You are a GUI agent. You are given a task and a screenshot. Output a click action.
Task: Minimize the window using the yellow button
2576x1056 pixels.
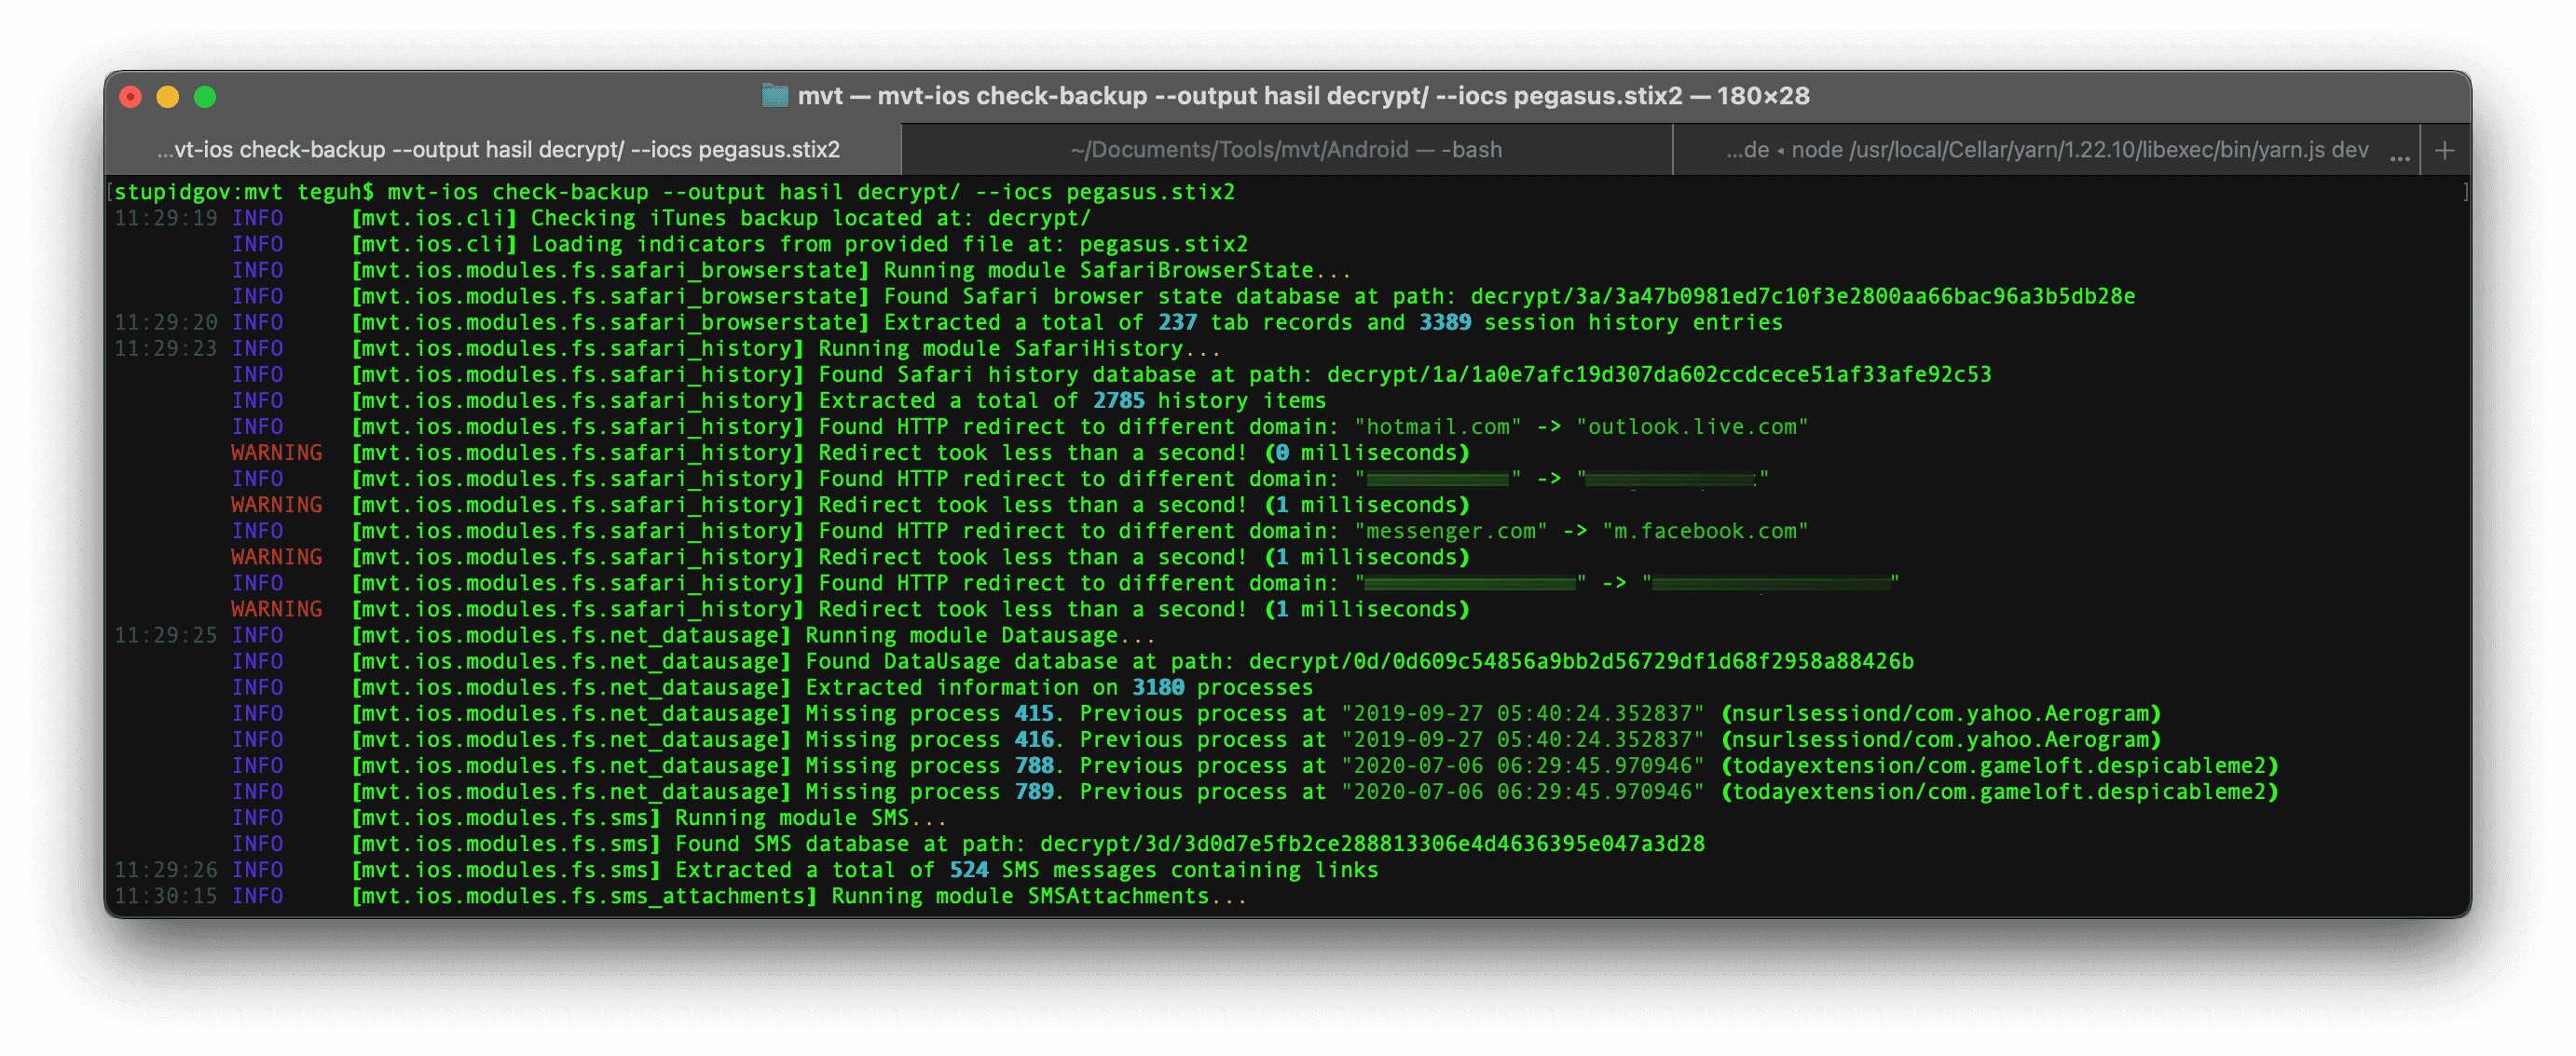tap(168, 97)
